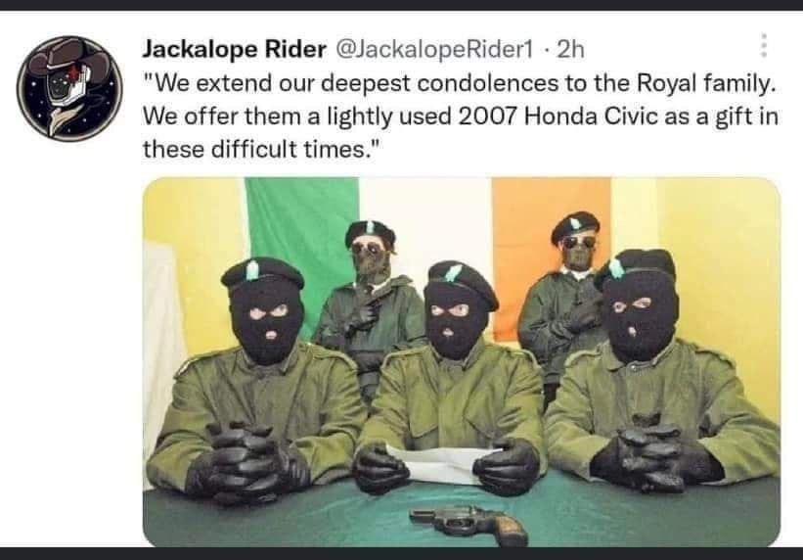Click the center seated figure's balaclava
Viewport: 803px width, 560px height.
[x=454, y=318]
